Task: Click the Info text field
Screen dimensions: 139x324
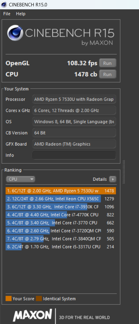Action: [74, 155]
